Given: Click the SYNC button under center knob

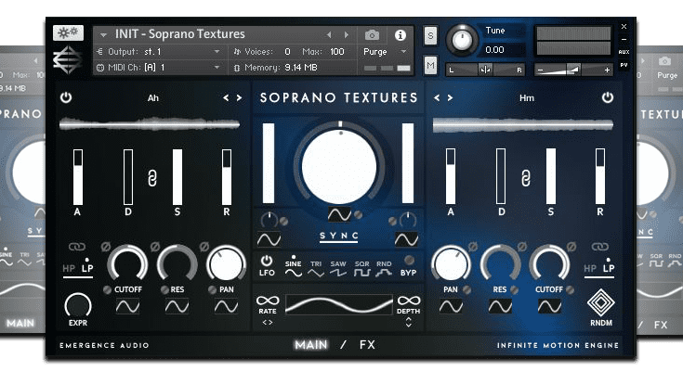Looking at the screenshot, I should (338, 237).
